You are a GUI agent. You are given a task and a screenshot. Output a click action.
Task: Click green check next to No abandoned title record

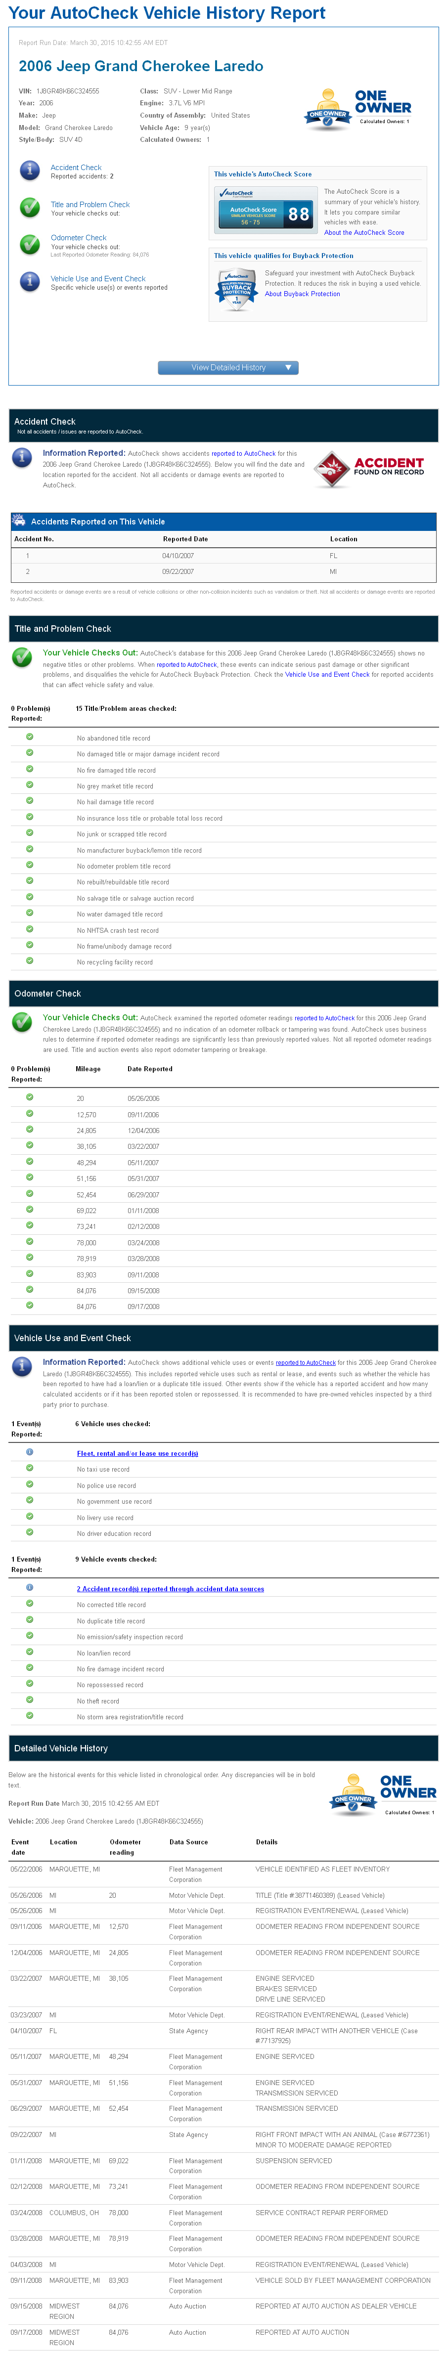[30, 737]
